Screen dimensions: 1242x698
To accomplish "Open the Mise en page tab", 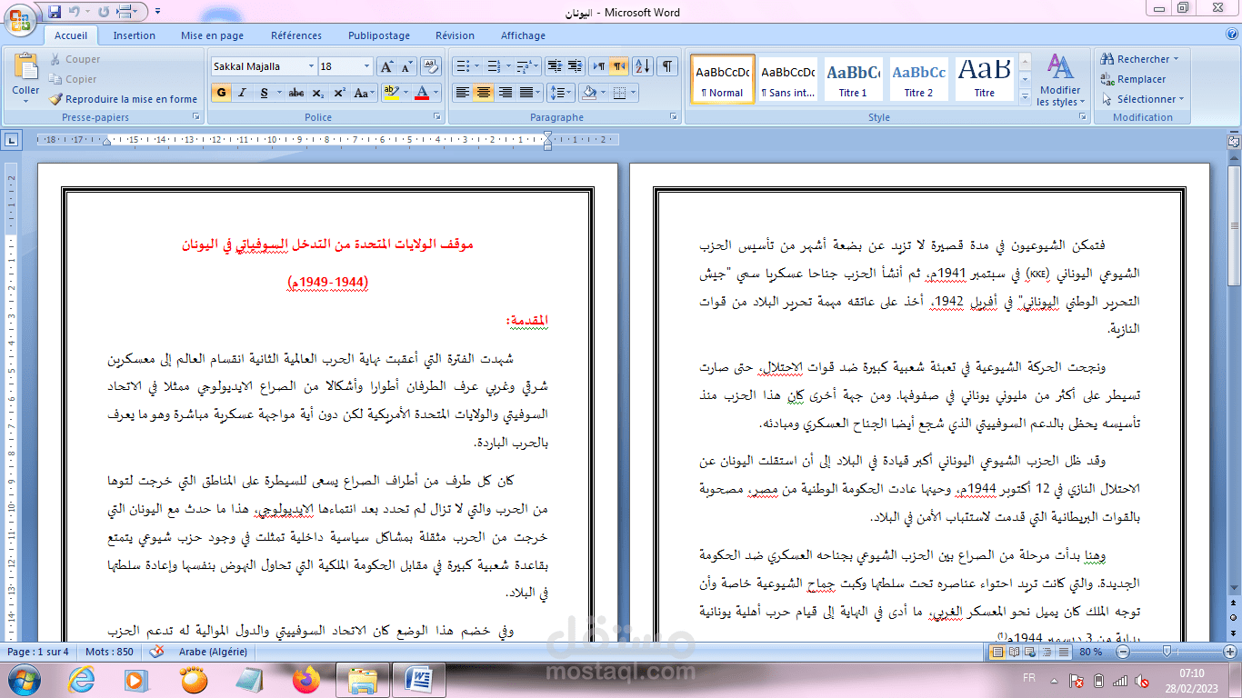I will [x=213, y=35].
